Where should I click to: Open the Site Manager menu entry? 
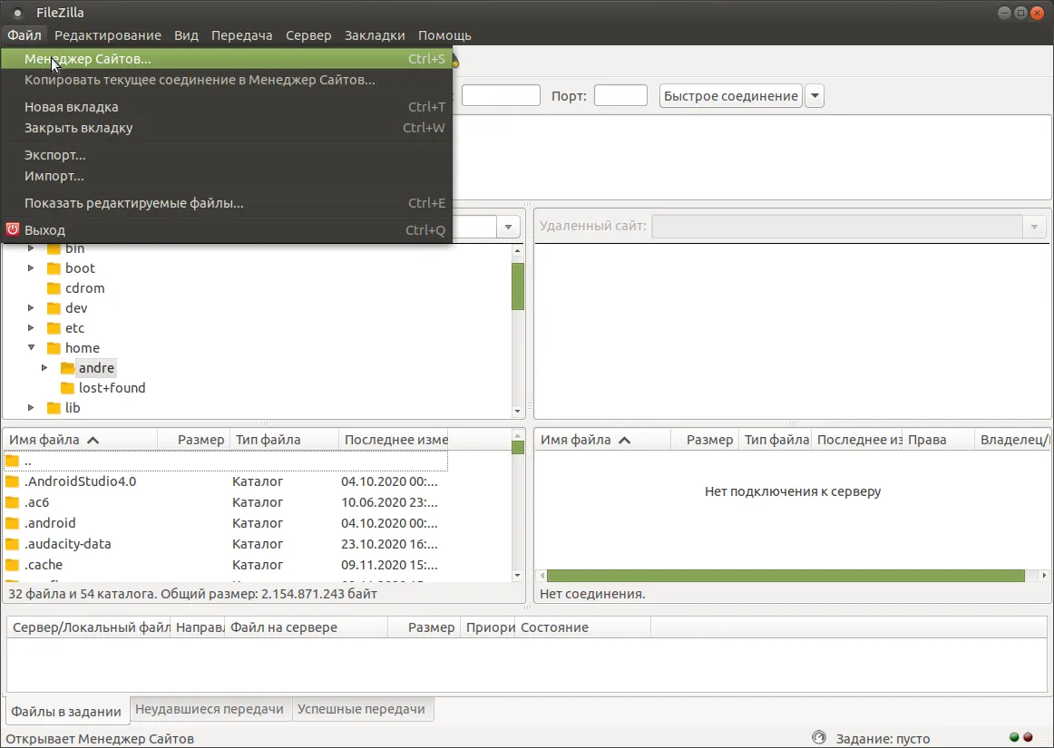227,58
